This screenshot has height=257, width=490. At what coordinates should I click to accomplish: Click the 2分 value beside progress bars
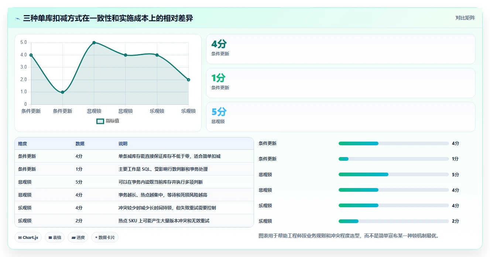coord(455,221)
